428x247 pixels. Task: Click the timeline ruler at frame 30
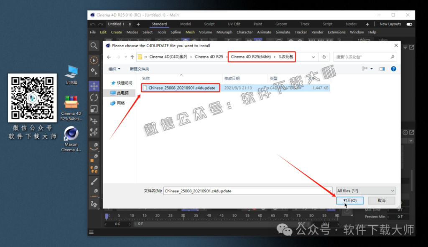(183, 215)
